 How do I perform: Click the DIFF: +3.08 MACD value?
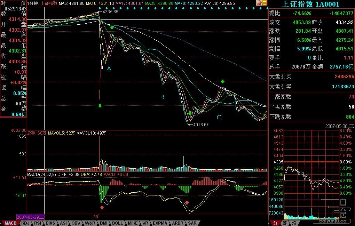(68, 175)
